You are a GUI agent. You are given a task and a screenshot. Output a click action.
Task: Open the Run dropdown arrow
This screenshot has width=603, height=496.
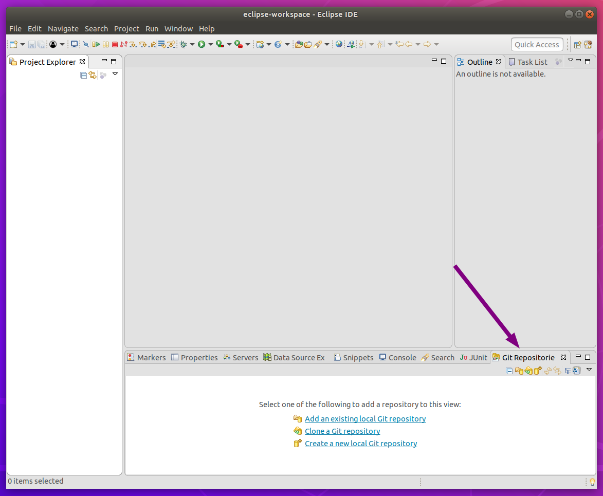tap(210, 44)
